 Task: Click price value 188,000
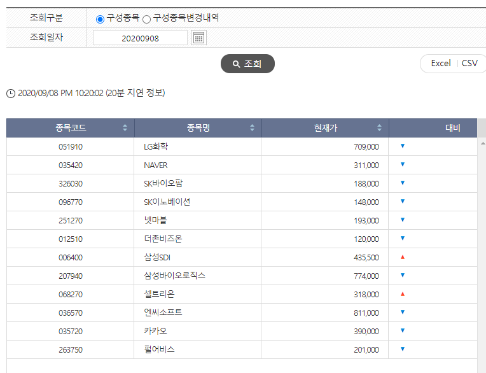(366, 183)
